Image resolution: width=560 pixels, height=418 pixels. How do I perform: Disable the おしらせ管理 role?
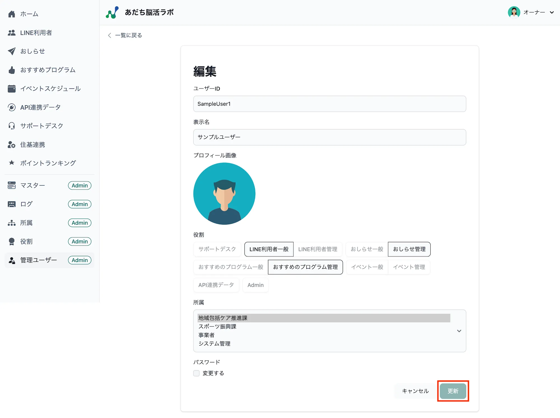point(409,249)
